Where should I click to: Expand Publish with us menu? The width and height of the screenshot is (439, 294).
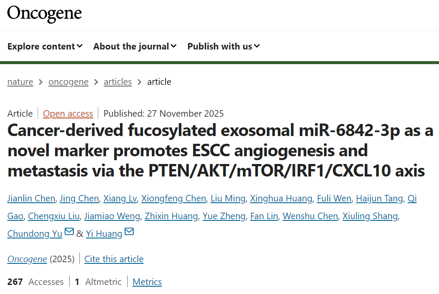pyautogui.click(x=223, y=46)
